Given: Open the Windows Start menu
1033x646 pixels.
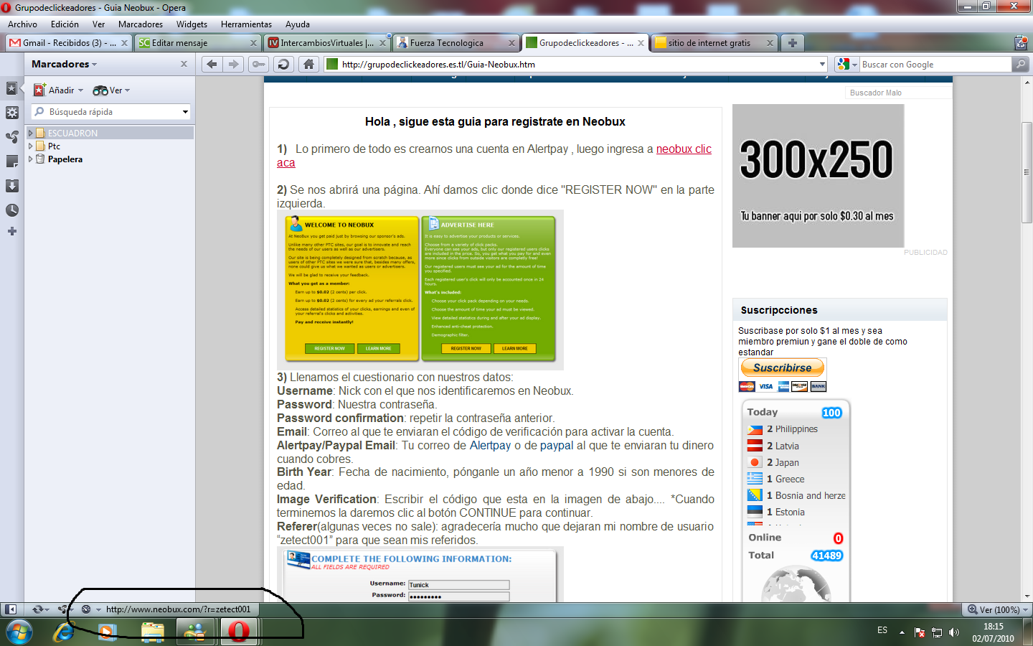Looking at the screenshot, I should (x=19, y=632).
